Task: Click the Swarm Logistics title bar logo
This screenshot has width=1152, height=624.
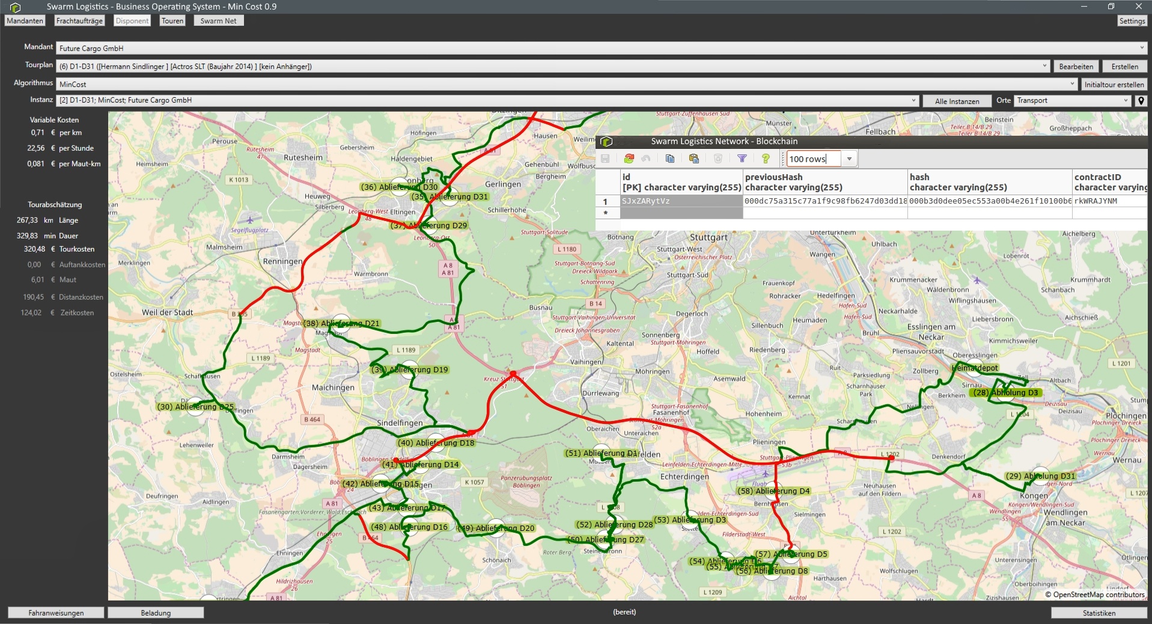Action: pos(15,7)
